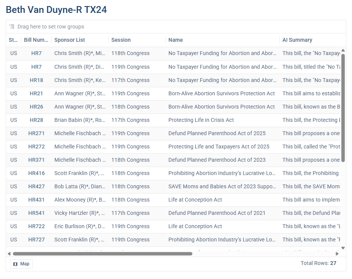This screenshot has height=279, width=352.
Task: Click the Map button
Action: coord(21,264)
